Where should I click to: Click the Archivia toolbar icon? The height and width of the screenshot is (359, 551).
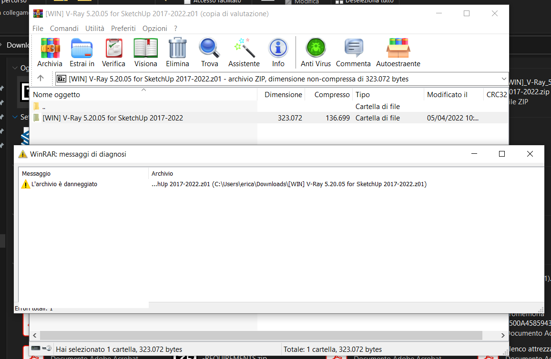(x=50, y=52)
